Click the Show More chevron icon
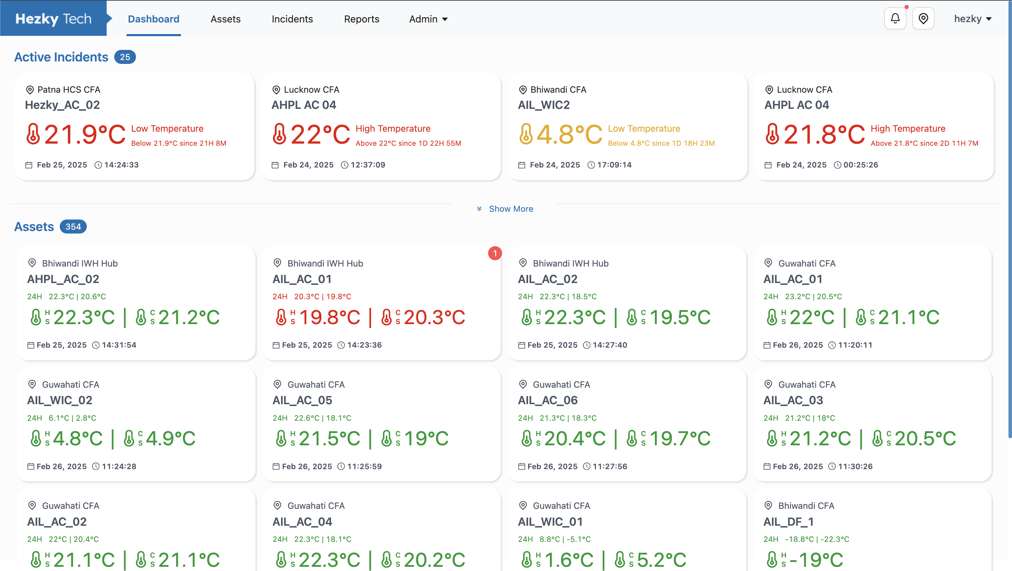 pos(479,209)
